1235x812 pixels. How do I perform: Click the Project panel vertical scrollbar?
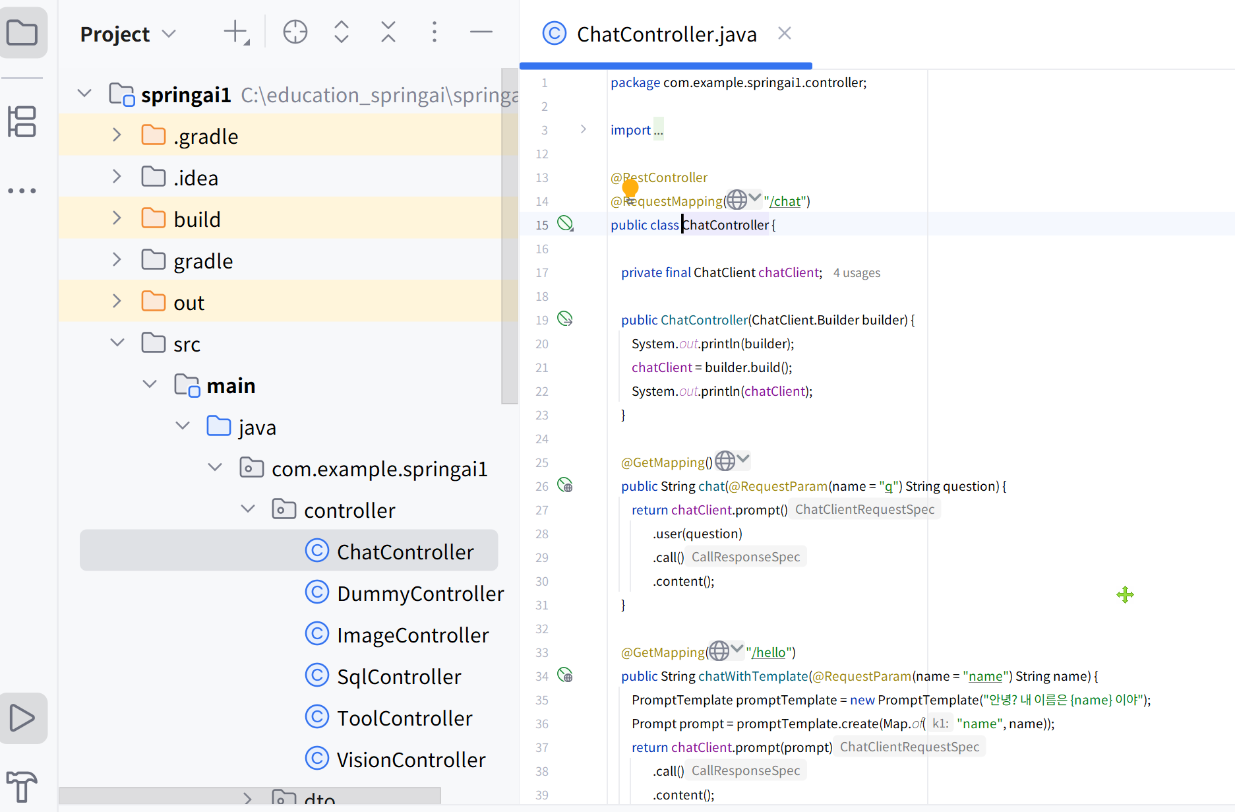(x=509, y=236)
